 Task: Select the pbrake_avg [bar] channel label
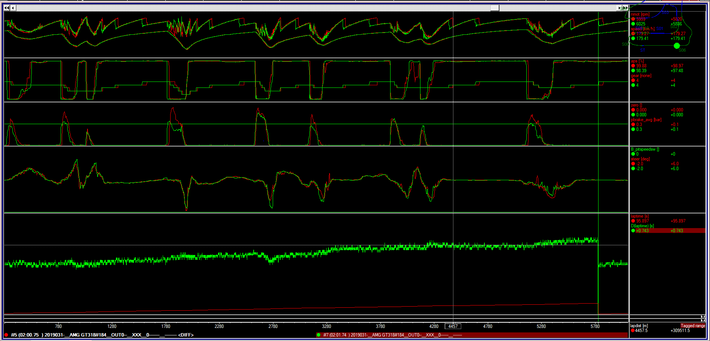click(x=646, y=120)
